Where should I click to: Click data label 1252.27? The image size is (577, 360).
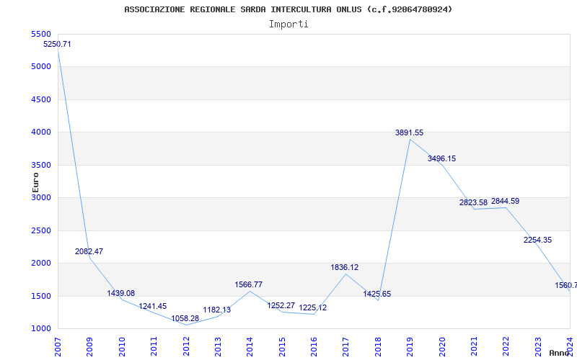click(x=281, y=305)
